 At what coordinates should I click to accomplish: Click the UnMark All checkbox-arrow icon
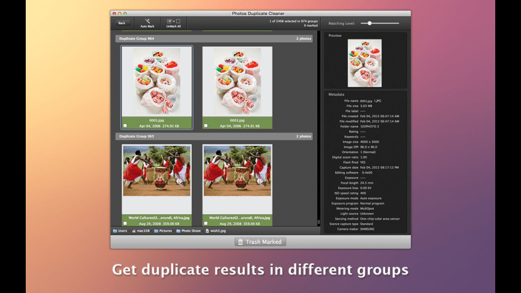click(174, 22)
